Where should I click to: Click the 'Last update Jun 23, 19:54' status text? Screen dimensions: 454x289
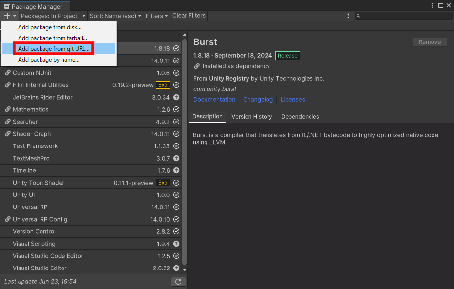click(x=41, y=282)
